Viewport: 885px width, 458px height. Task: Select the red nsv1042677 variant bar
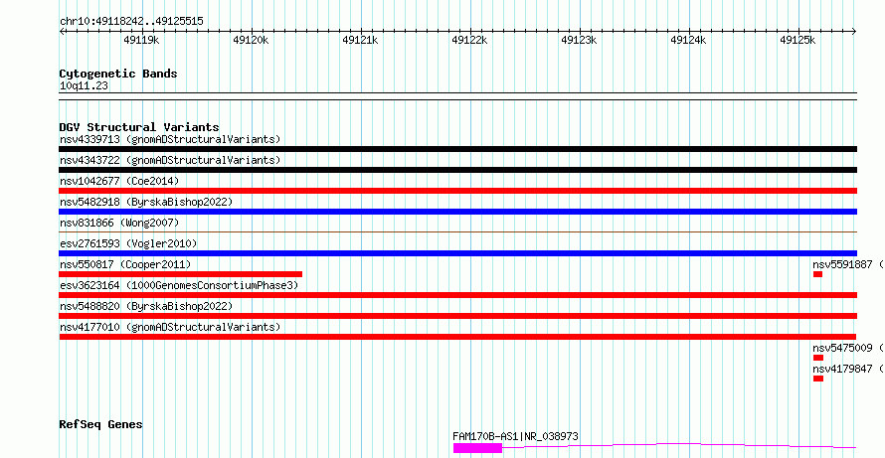pyautogui.click(x=457, y=191)
